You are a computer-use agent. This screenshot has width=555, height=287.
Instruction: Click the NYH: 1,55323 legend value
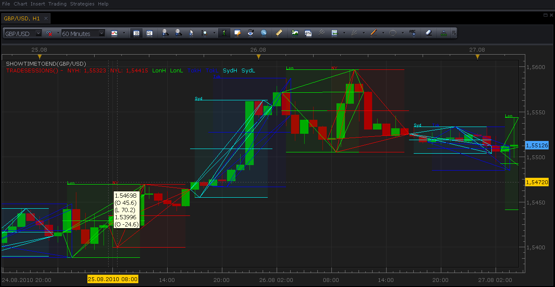click(x=87, y=71)
